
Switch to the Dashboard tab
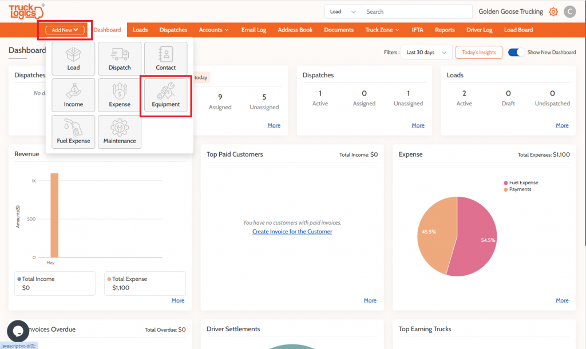(x=107, y=30)
